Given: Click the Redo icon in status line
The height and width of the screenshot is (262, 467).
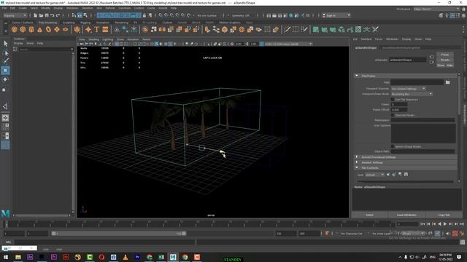Looking at the screenshot, I should (x=58, y=15).
